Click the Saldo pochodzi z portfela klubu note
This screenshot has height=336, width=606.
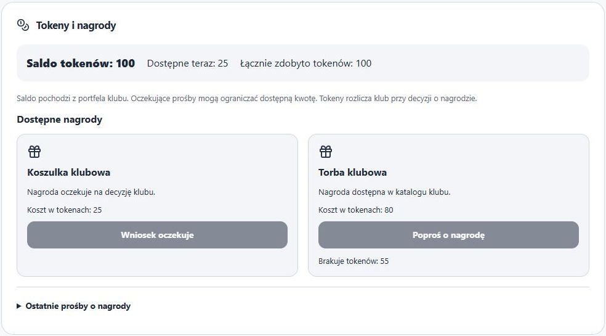[x=246, y=98]
